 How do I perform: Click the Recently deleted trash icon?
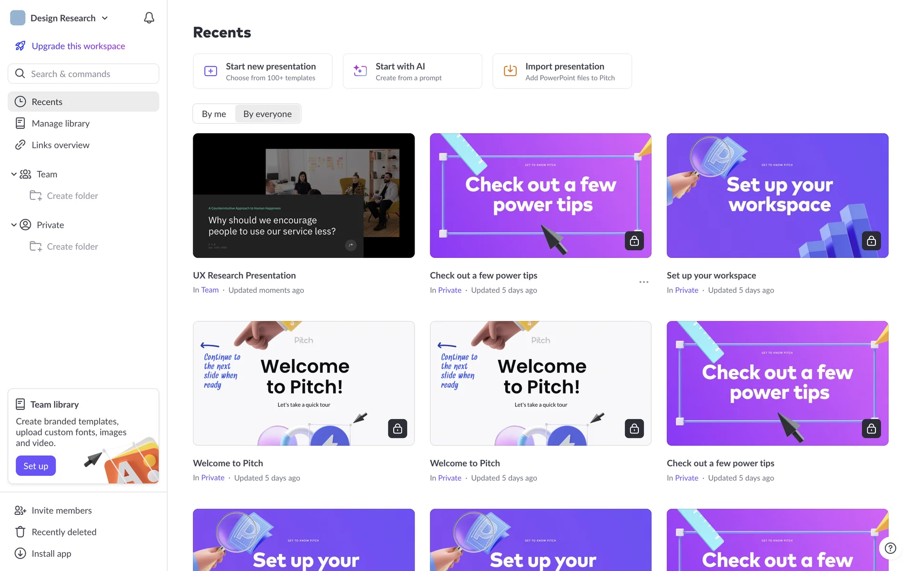tap(20, 532)
